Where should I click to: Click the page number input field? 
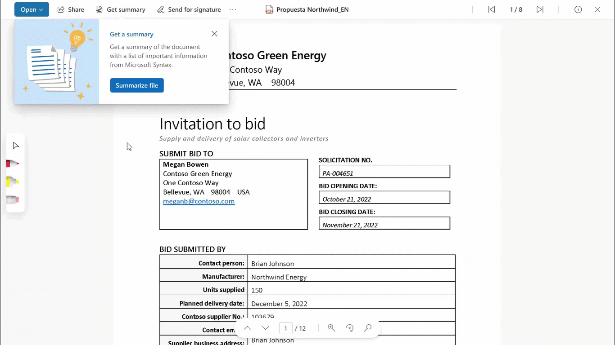pos(285,328)
